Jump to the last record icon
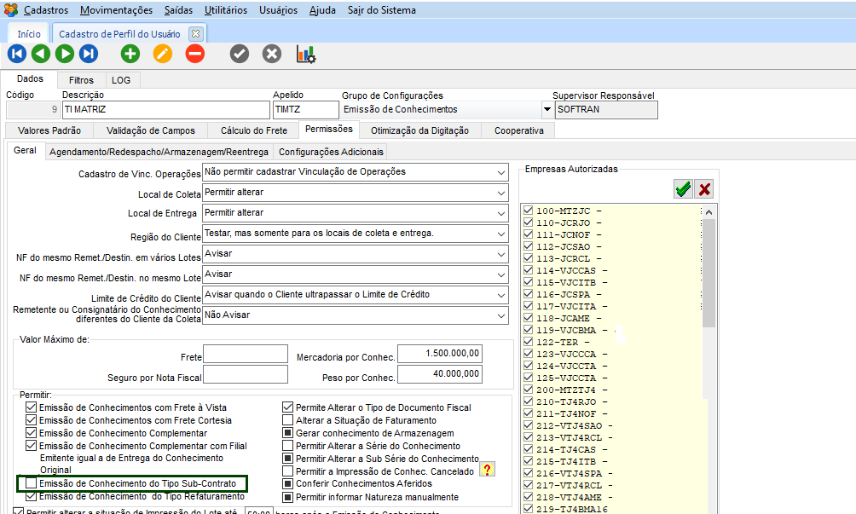 pyautogui.click(x=89, y=54)
